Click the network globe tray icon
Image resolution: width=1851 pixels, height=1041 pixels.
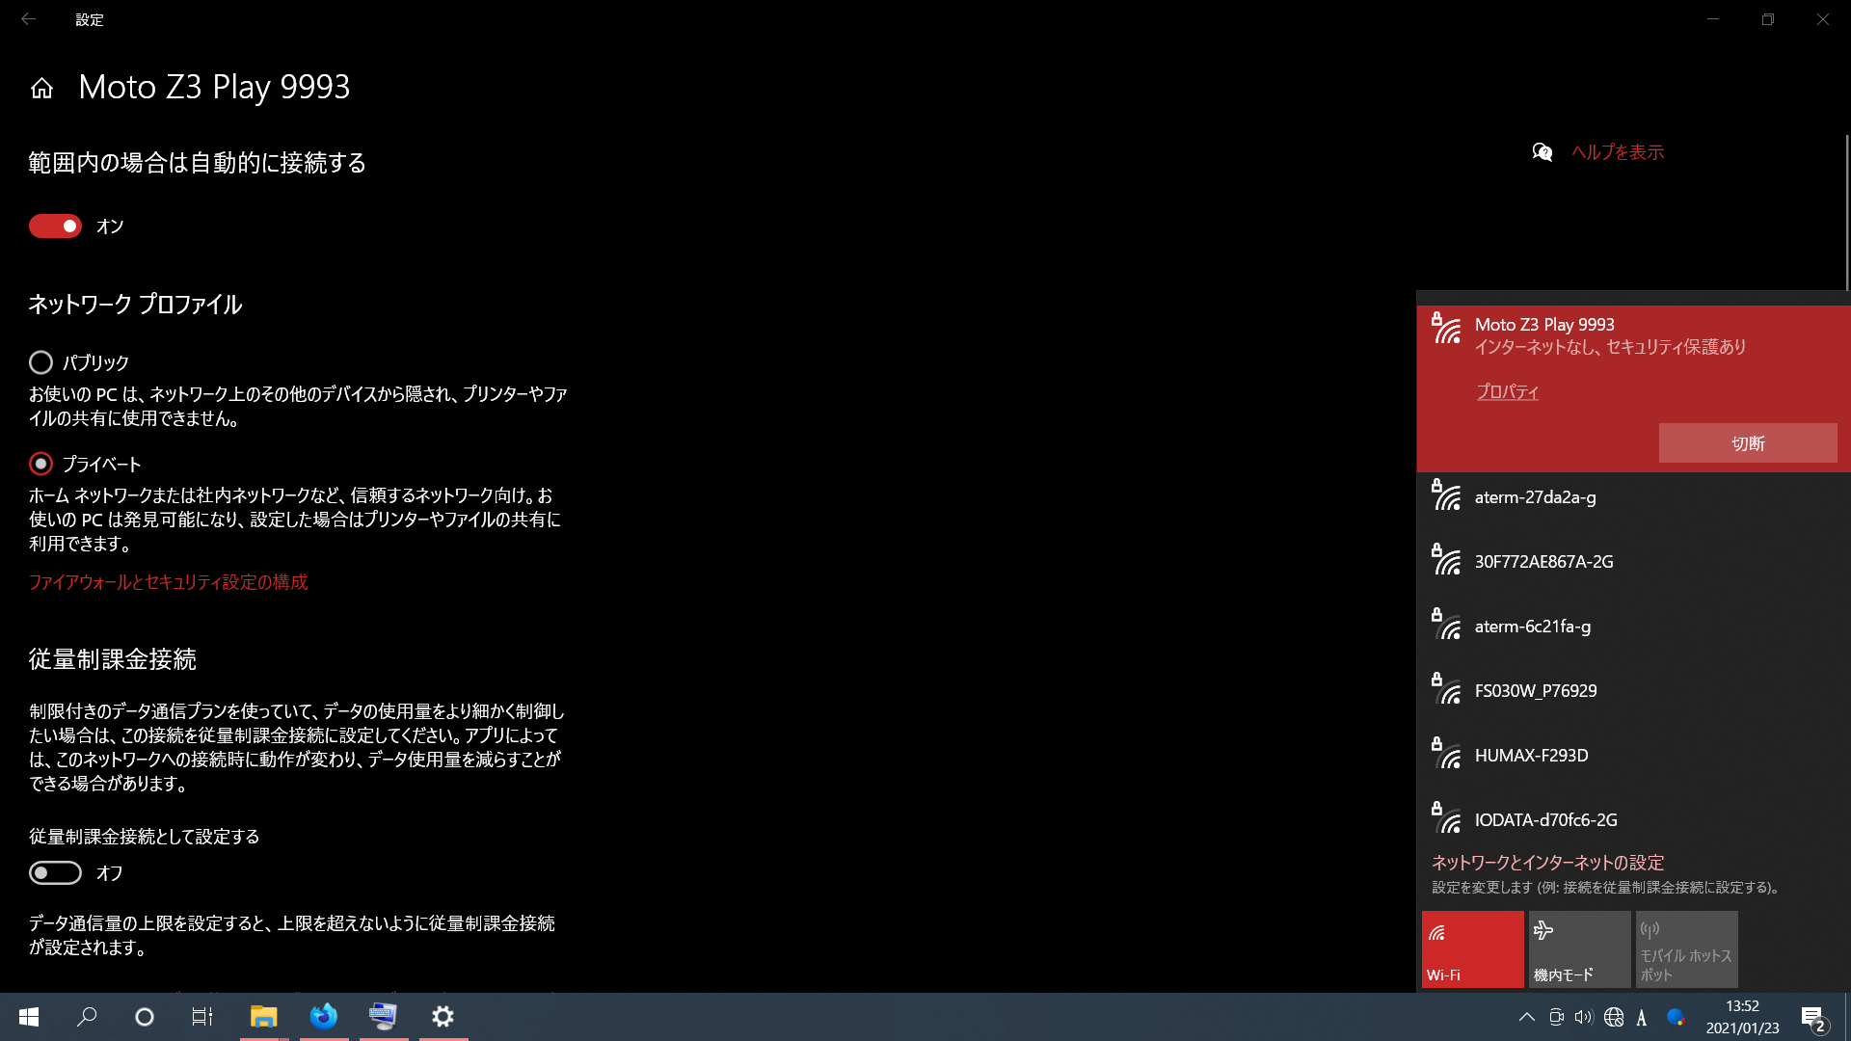(x=1614, y=1017)
